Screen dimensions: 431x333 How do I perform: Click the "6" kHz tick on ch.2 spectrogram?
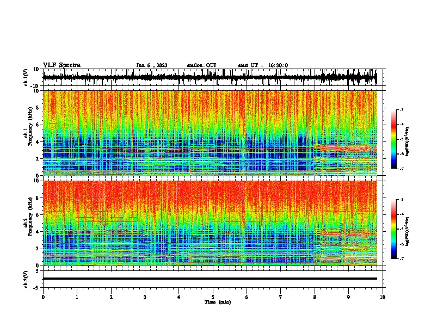tap(38, 215)
